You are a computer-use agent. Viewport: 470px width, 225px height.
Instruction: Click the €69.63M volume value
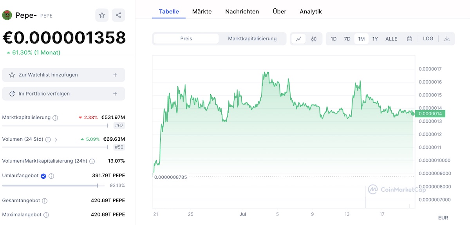[x=114, y=139]
